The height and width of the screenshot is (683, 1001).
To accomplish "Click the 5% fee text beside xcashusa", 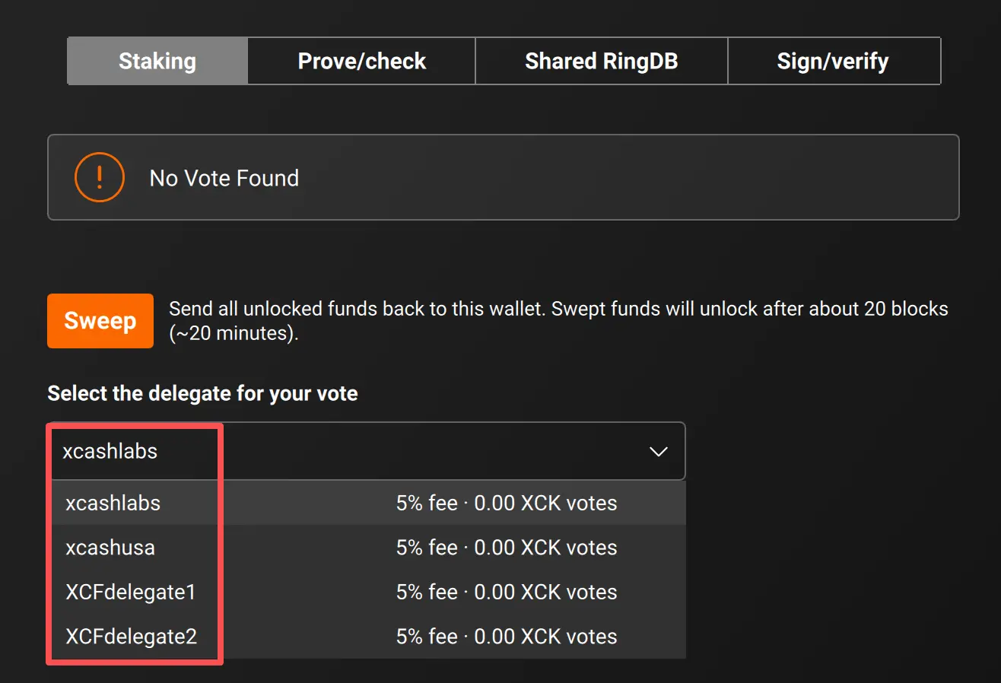I will [506, 548].
